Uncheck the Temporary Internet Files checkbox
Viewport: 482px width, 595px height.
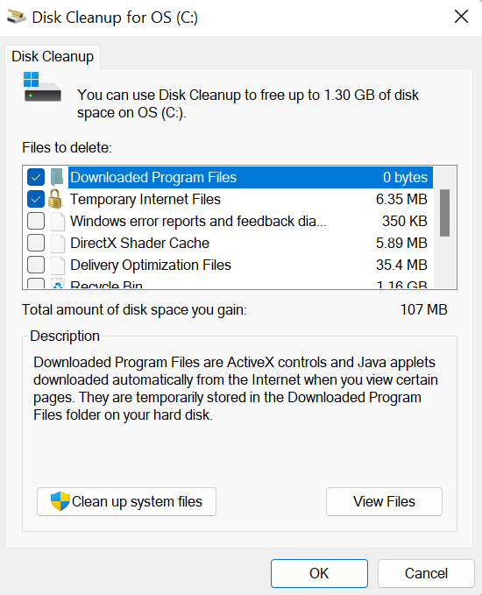click(36, 199)
